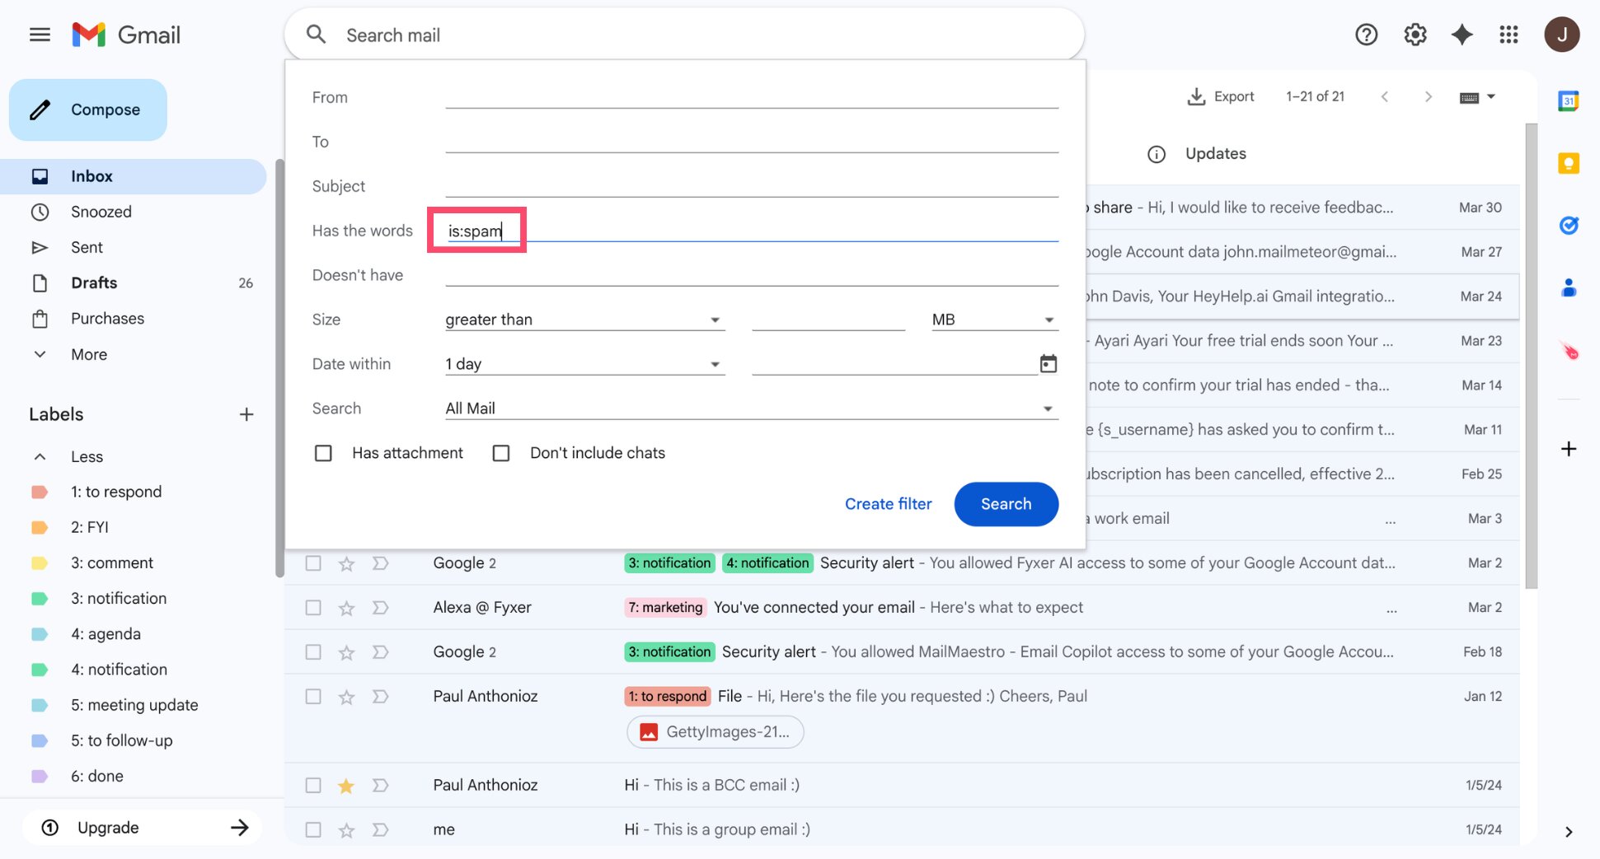Click the Upgrade button

click(142, 828)
